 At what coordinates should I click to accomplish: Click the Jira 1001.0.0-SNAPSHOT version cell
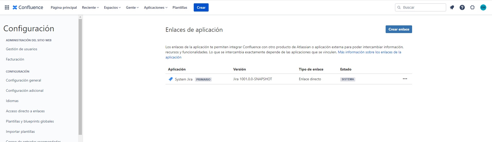pos(253,79)
